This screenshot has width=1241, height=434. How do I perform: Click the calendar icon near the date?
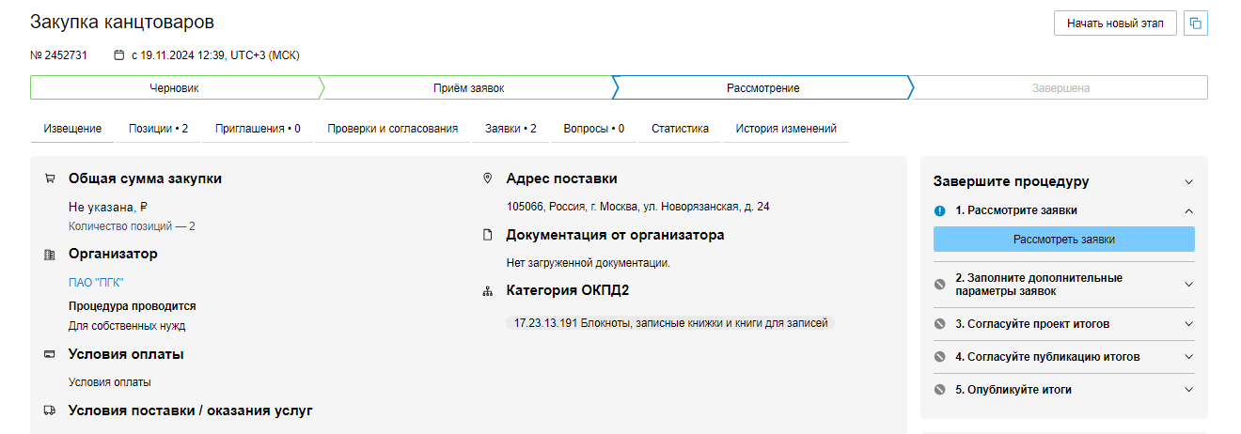(118, 55)
